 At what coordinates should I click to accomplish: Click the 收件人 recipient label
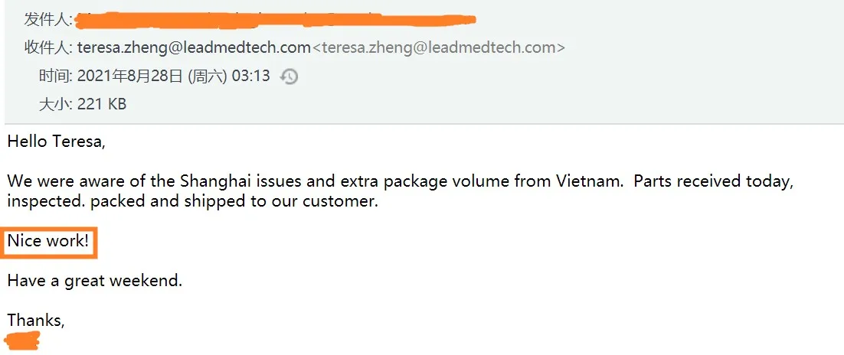(49, 47)
